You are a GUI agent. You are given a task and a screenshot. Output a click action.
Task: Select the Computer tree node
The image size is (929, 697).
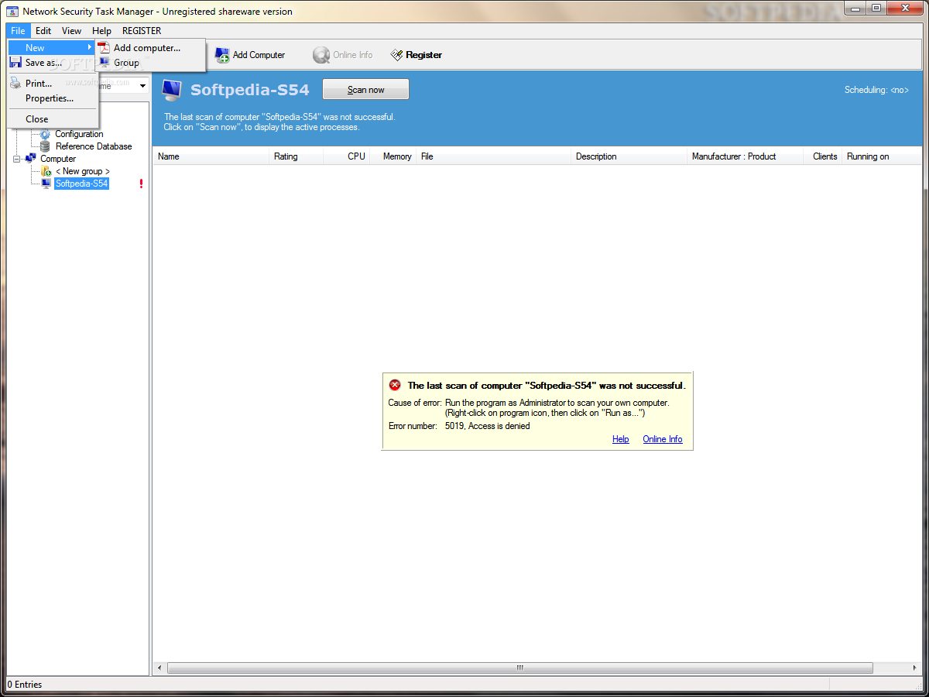click(58, 159)
